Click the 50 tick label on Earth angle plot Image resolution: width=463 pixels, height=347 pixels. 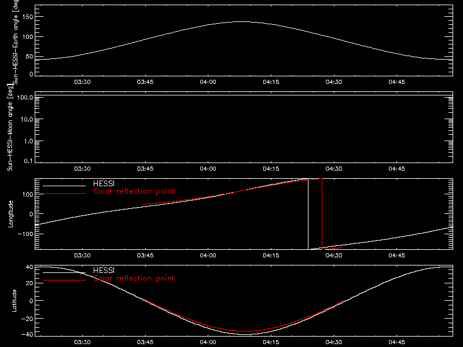pos(30,57)
